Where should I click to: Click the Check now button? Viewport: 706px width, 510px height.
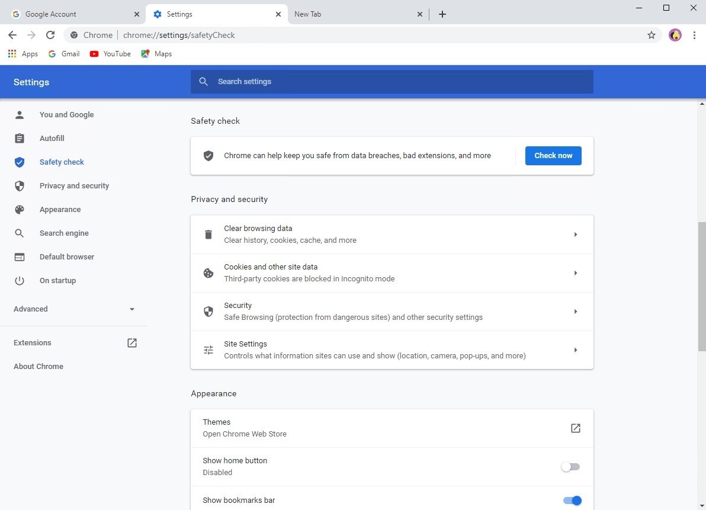tap(553, 156)
